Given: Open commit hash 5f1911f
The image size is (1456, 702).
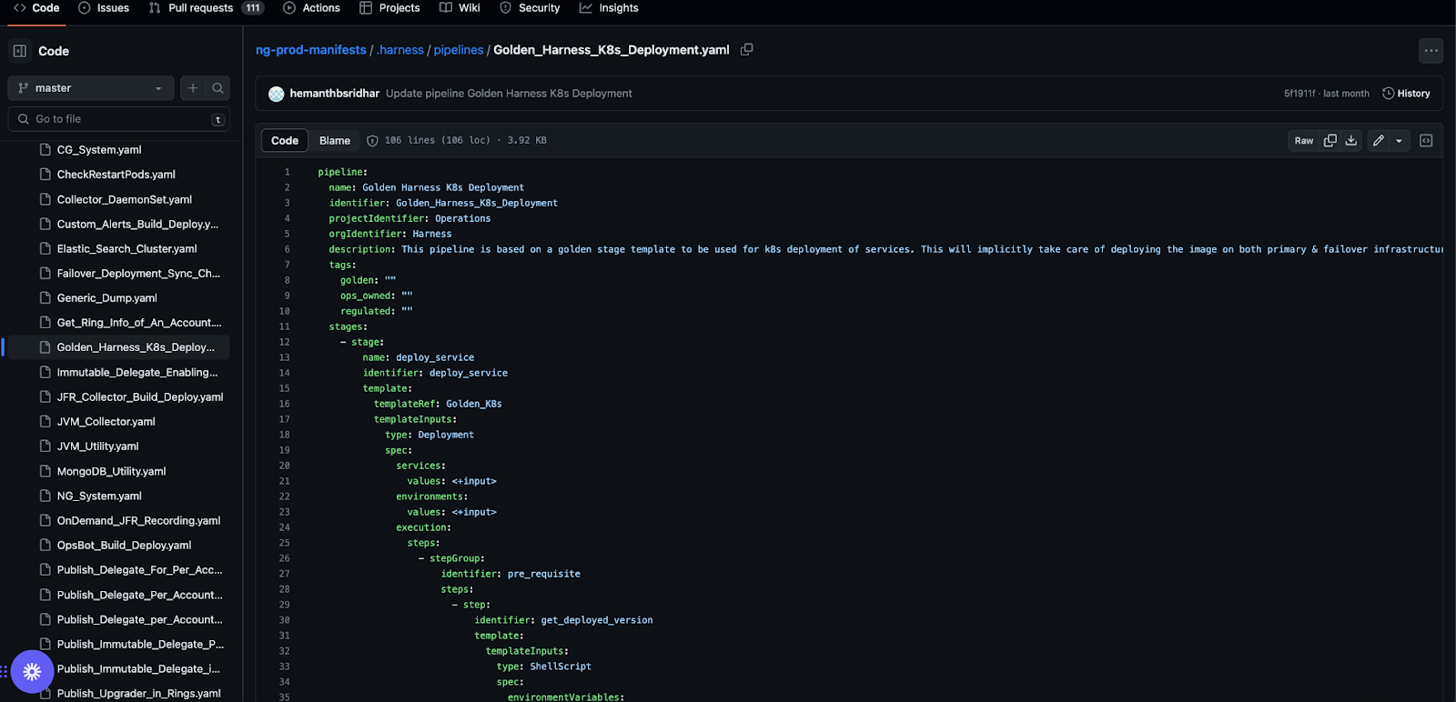Looking at the screenshot, I should click(x=1299, y=94).
